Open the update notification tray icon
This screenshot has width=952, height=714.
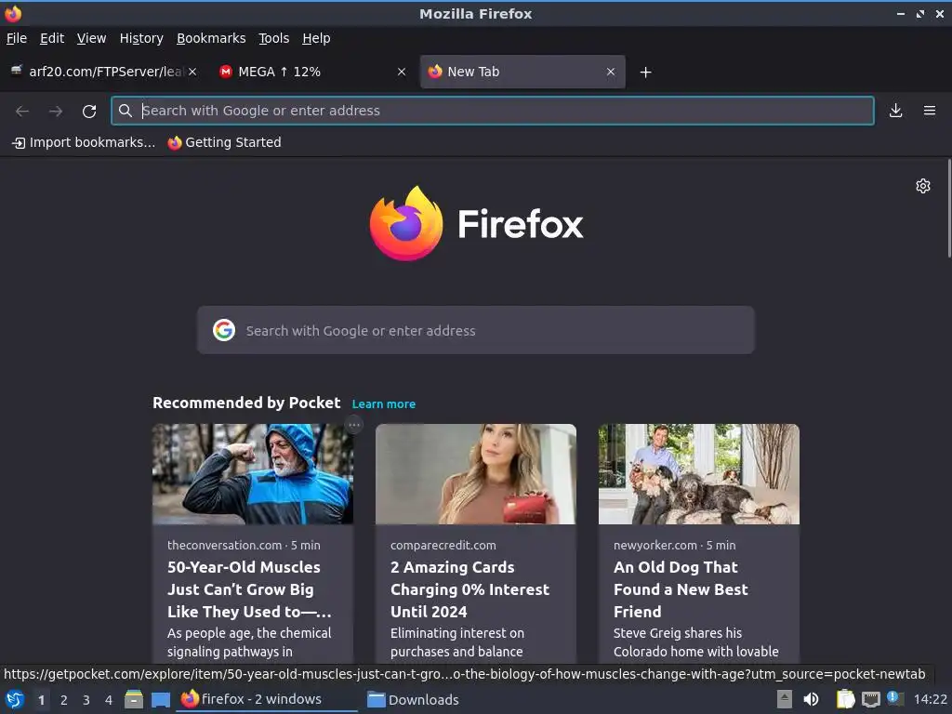click(895, 698)
